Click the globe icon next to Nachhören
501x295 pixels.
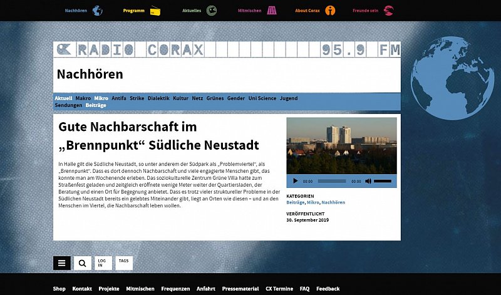(x=98, y=11)
